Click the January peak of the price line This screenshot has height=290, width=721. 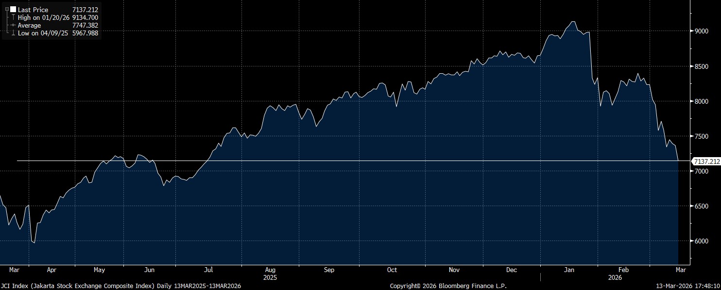pos(573,22)
